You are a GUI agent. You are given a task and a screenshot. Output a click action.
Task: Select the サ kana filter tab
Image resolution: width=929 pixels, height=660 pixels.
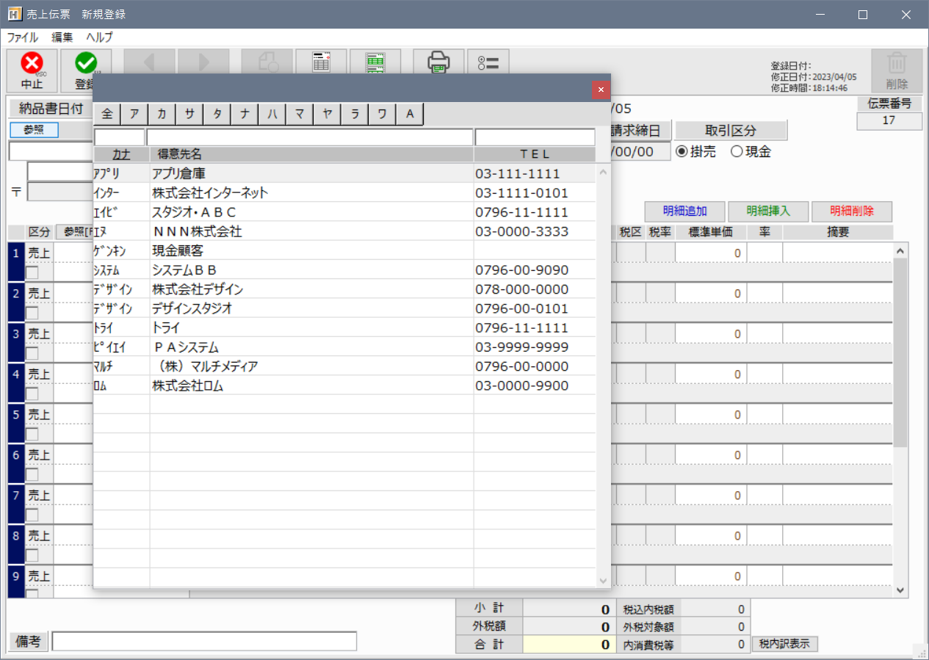(x=189, y=114)
